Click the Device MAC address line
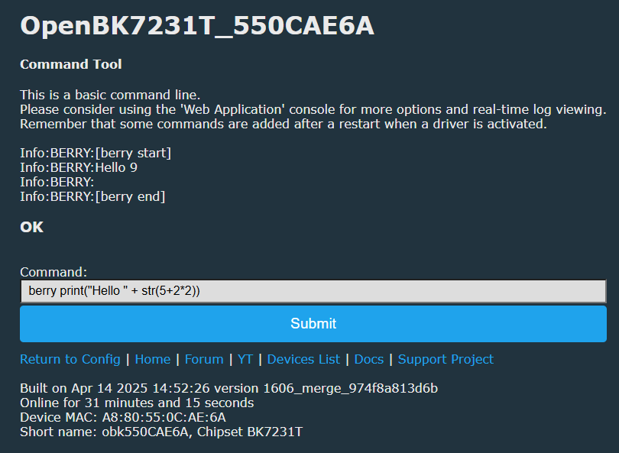 pos(123,417)
